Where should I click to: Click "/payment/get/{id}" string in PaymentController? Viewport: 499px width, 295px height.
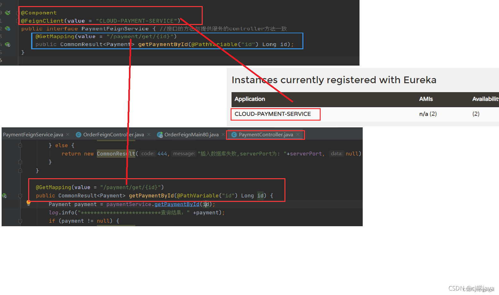(x=131, y=187)
